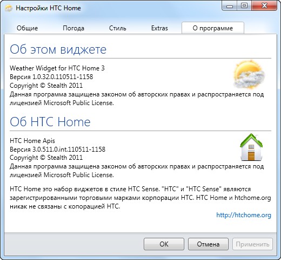Click the paragraph starting HTC Home это набор
The image size is (281, 260).
(x=140, y=198)
